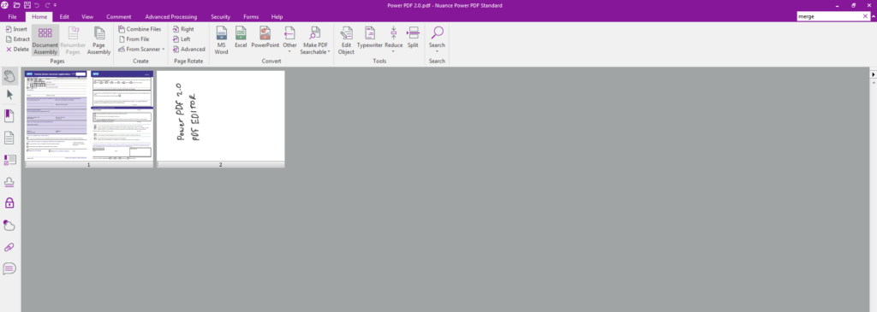Image resolution: width=877 pixels, height=312 pixels.
Task: Click the Nuance application logo icon
Action: pyautogui.click(x=5, y=5)
